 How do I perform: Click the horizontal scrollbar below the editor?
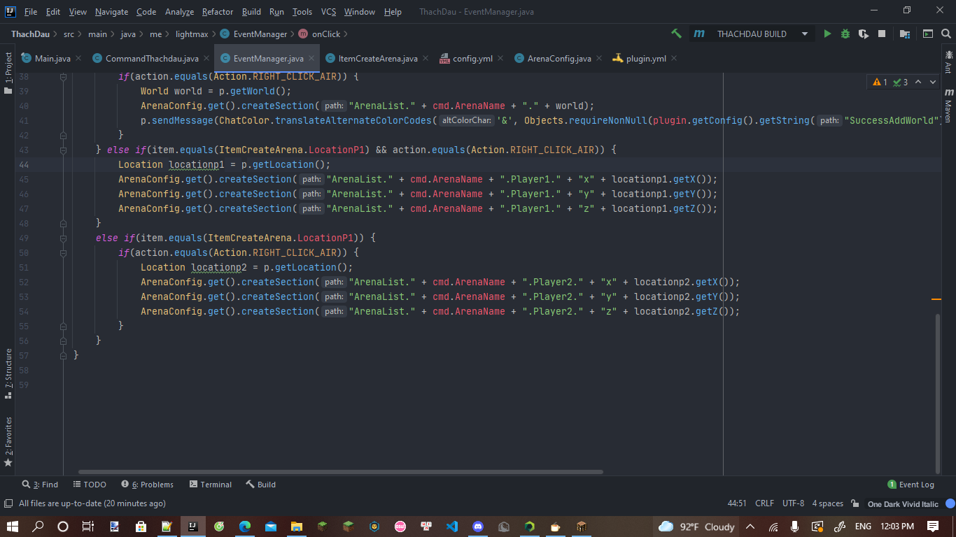click(x=340, y=472)
